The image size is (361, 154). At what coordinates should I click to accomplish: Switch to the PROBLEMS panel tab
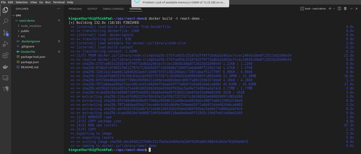coord(75,9)
